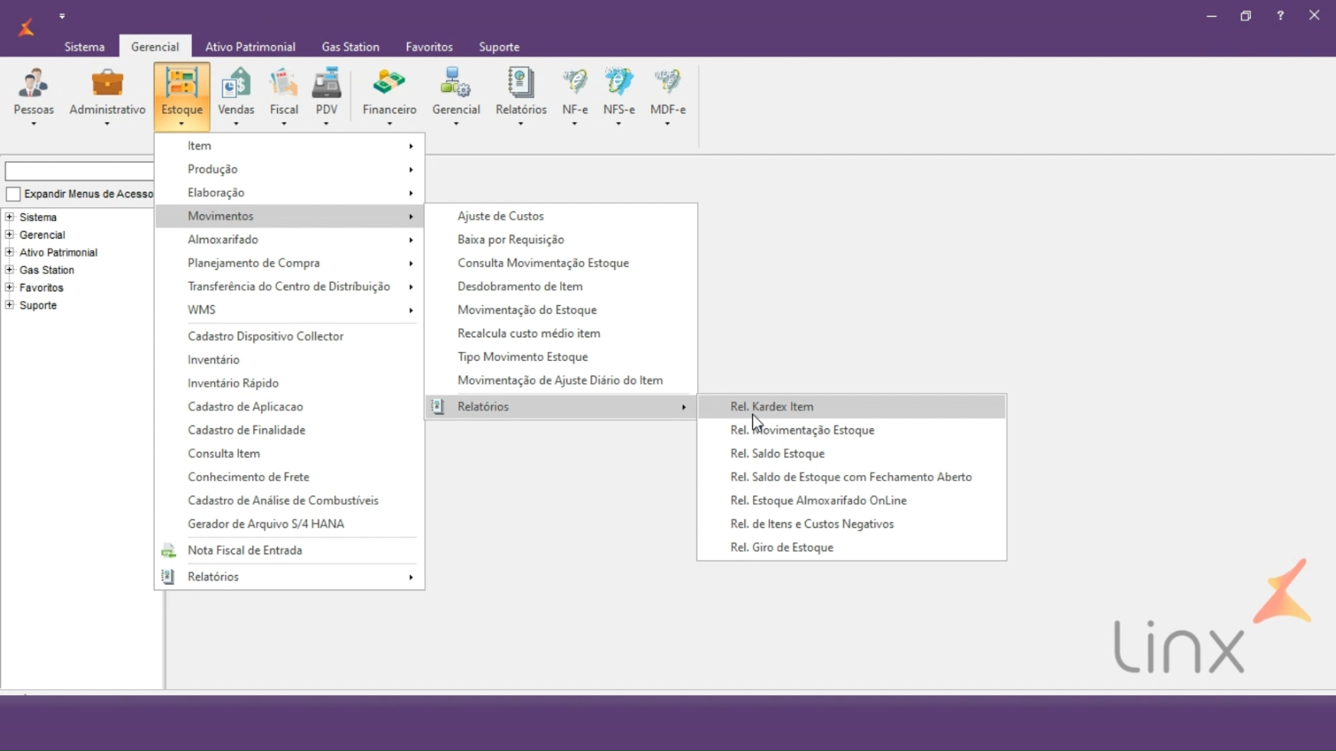
Task: Open Conhecimento de Frete
Action: 289,477
